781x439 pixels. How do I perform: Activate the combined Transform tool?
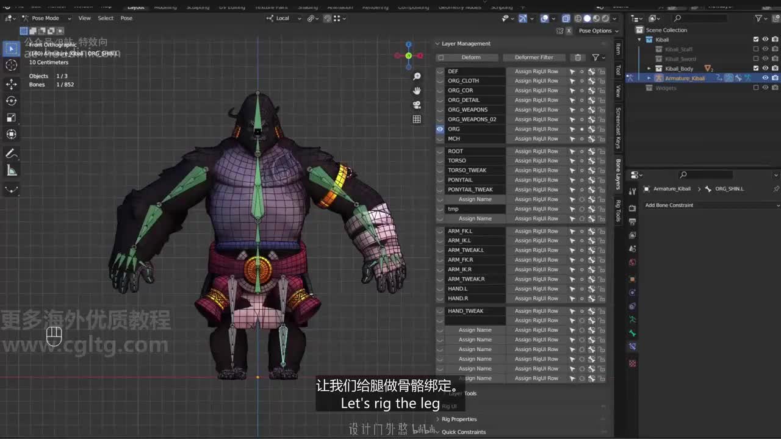[12, 135]
